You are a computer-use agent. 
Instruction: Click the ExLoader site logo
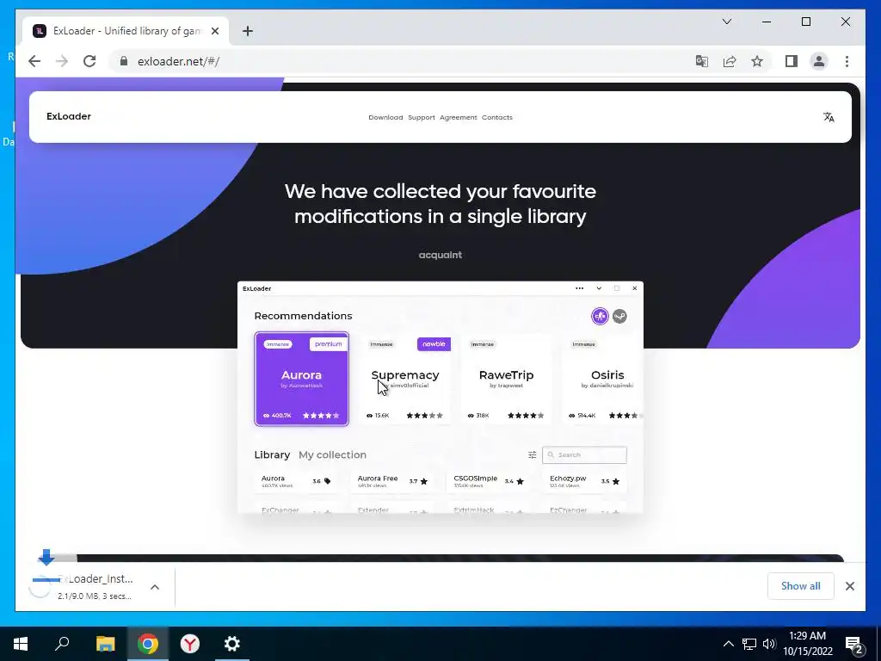69,116
